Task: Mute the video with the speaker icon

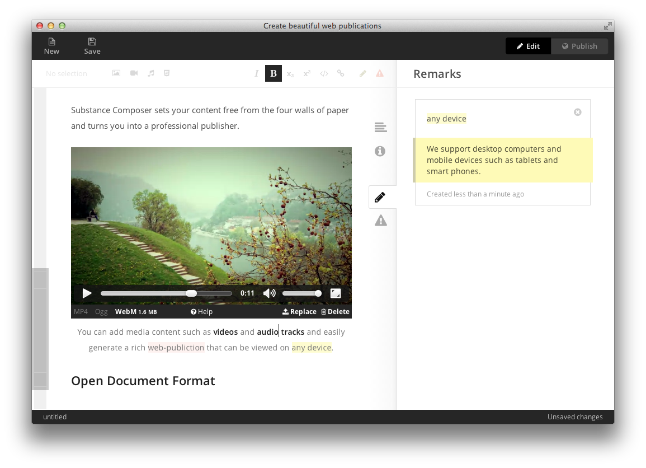Action: pyautogui.click(x=270, y=293)
